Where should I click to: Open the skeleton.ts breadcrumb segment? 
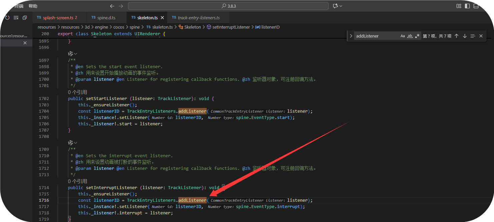159,27
